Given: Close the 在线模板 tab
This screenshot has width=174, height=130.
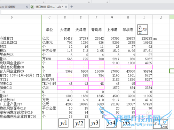Looking at the screenshot, I should [x=27, y=7].
